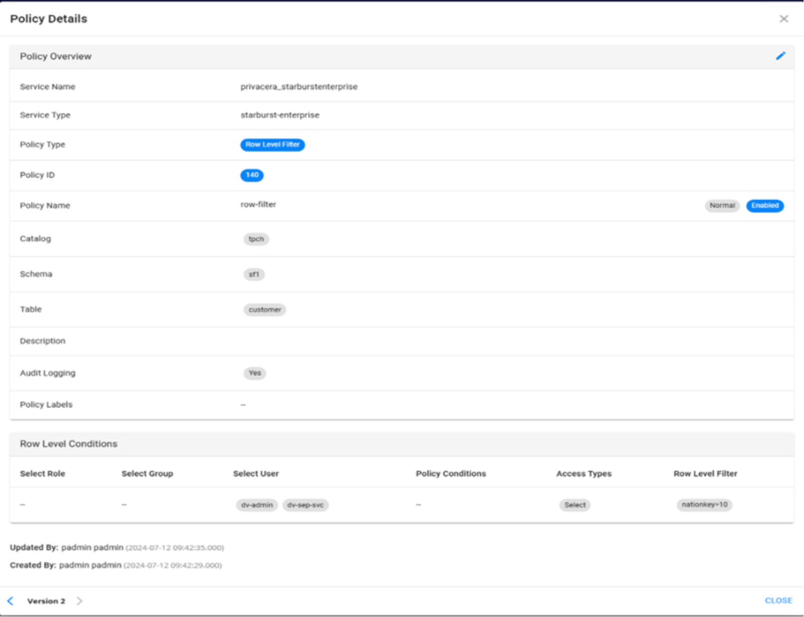Click the Version 2 label

click(x=46, y=601)
